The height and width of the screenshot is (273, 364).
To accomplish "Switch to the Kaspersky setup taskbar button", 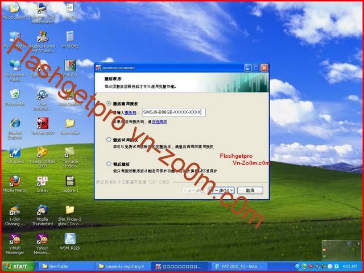I will 181,267.
